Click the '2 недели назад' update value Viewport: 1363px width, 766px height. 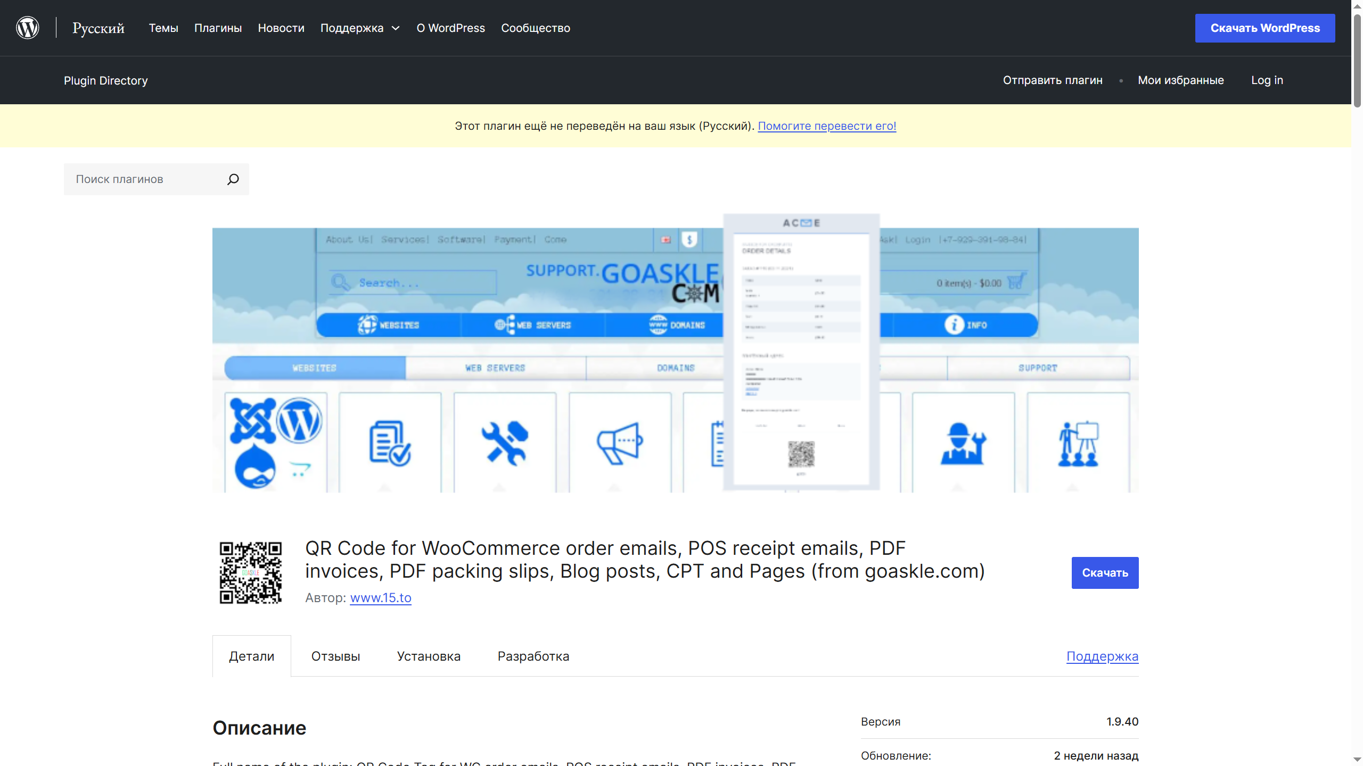click(1096, 756)
